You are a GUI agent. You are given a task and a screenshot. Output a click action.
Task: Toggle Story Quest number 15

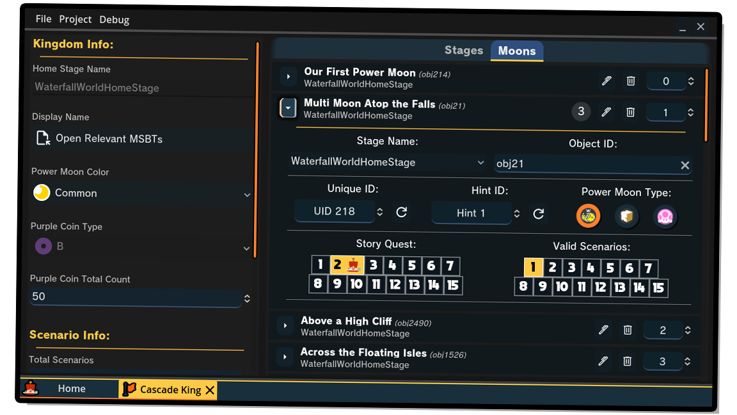(453, 285)
